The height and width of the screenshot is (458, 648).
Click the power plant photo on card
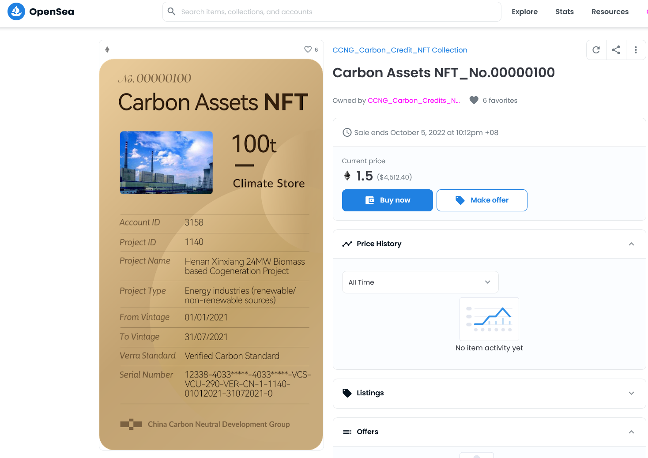(166, 162)
